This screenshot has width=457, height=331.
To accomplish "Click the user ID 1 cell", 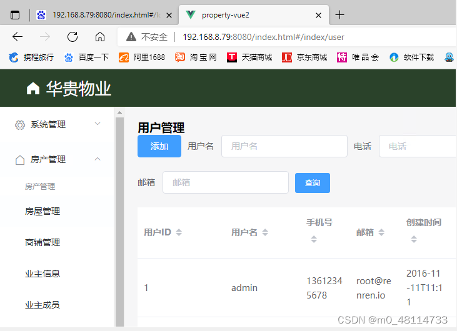I will pyautogui.click(x=146, y=288).
